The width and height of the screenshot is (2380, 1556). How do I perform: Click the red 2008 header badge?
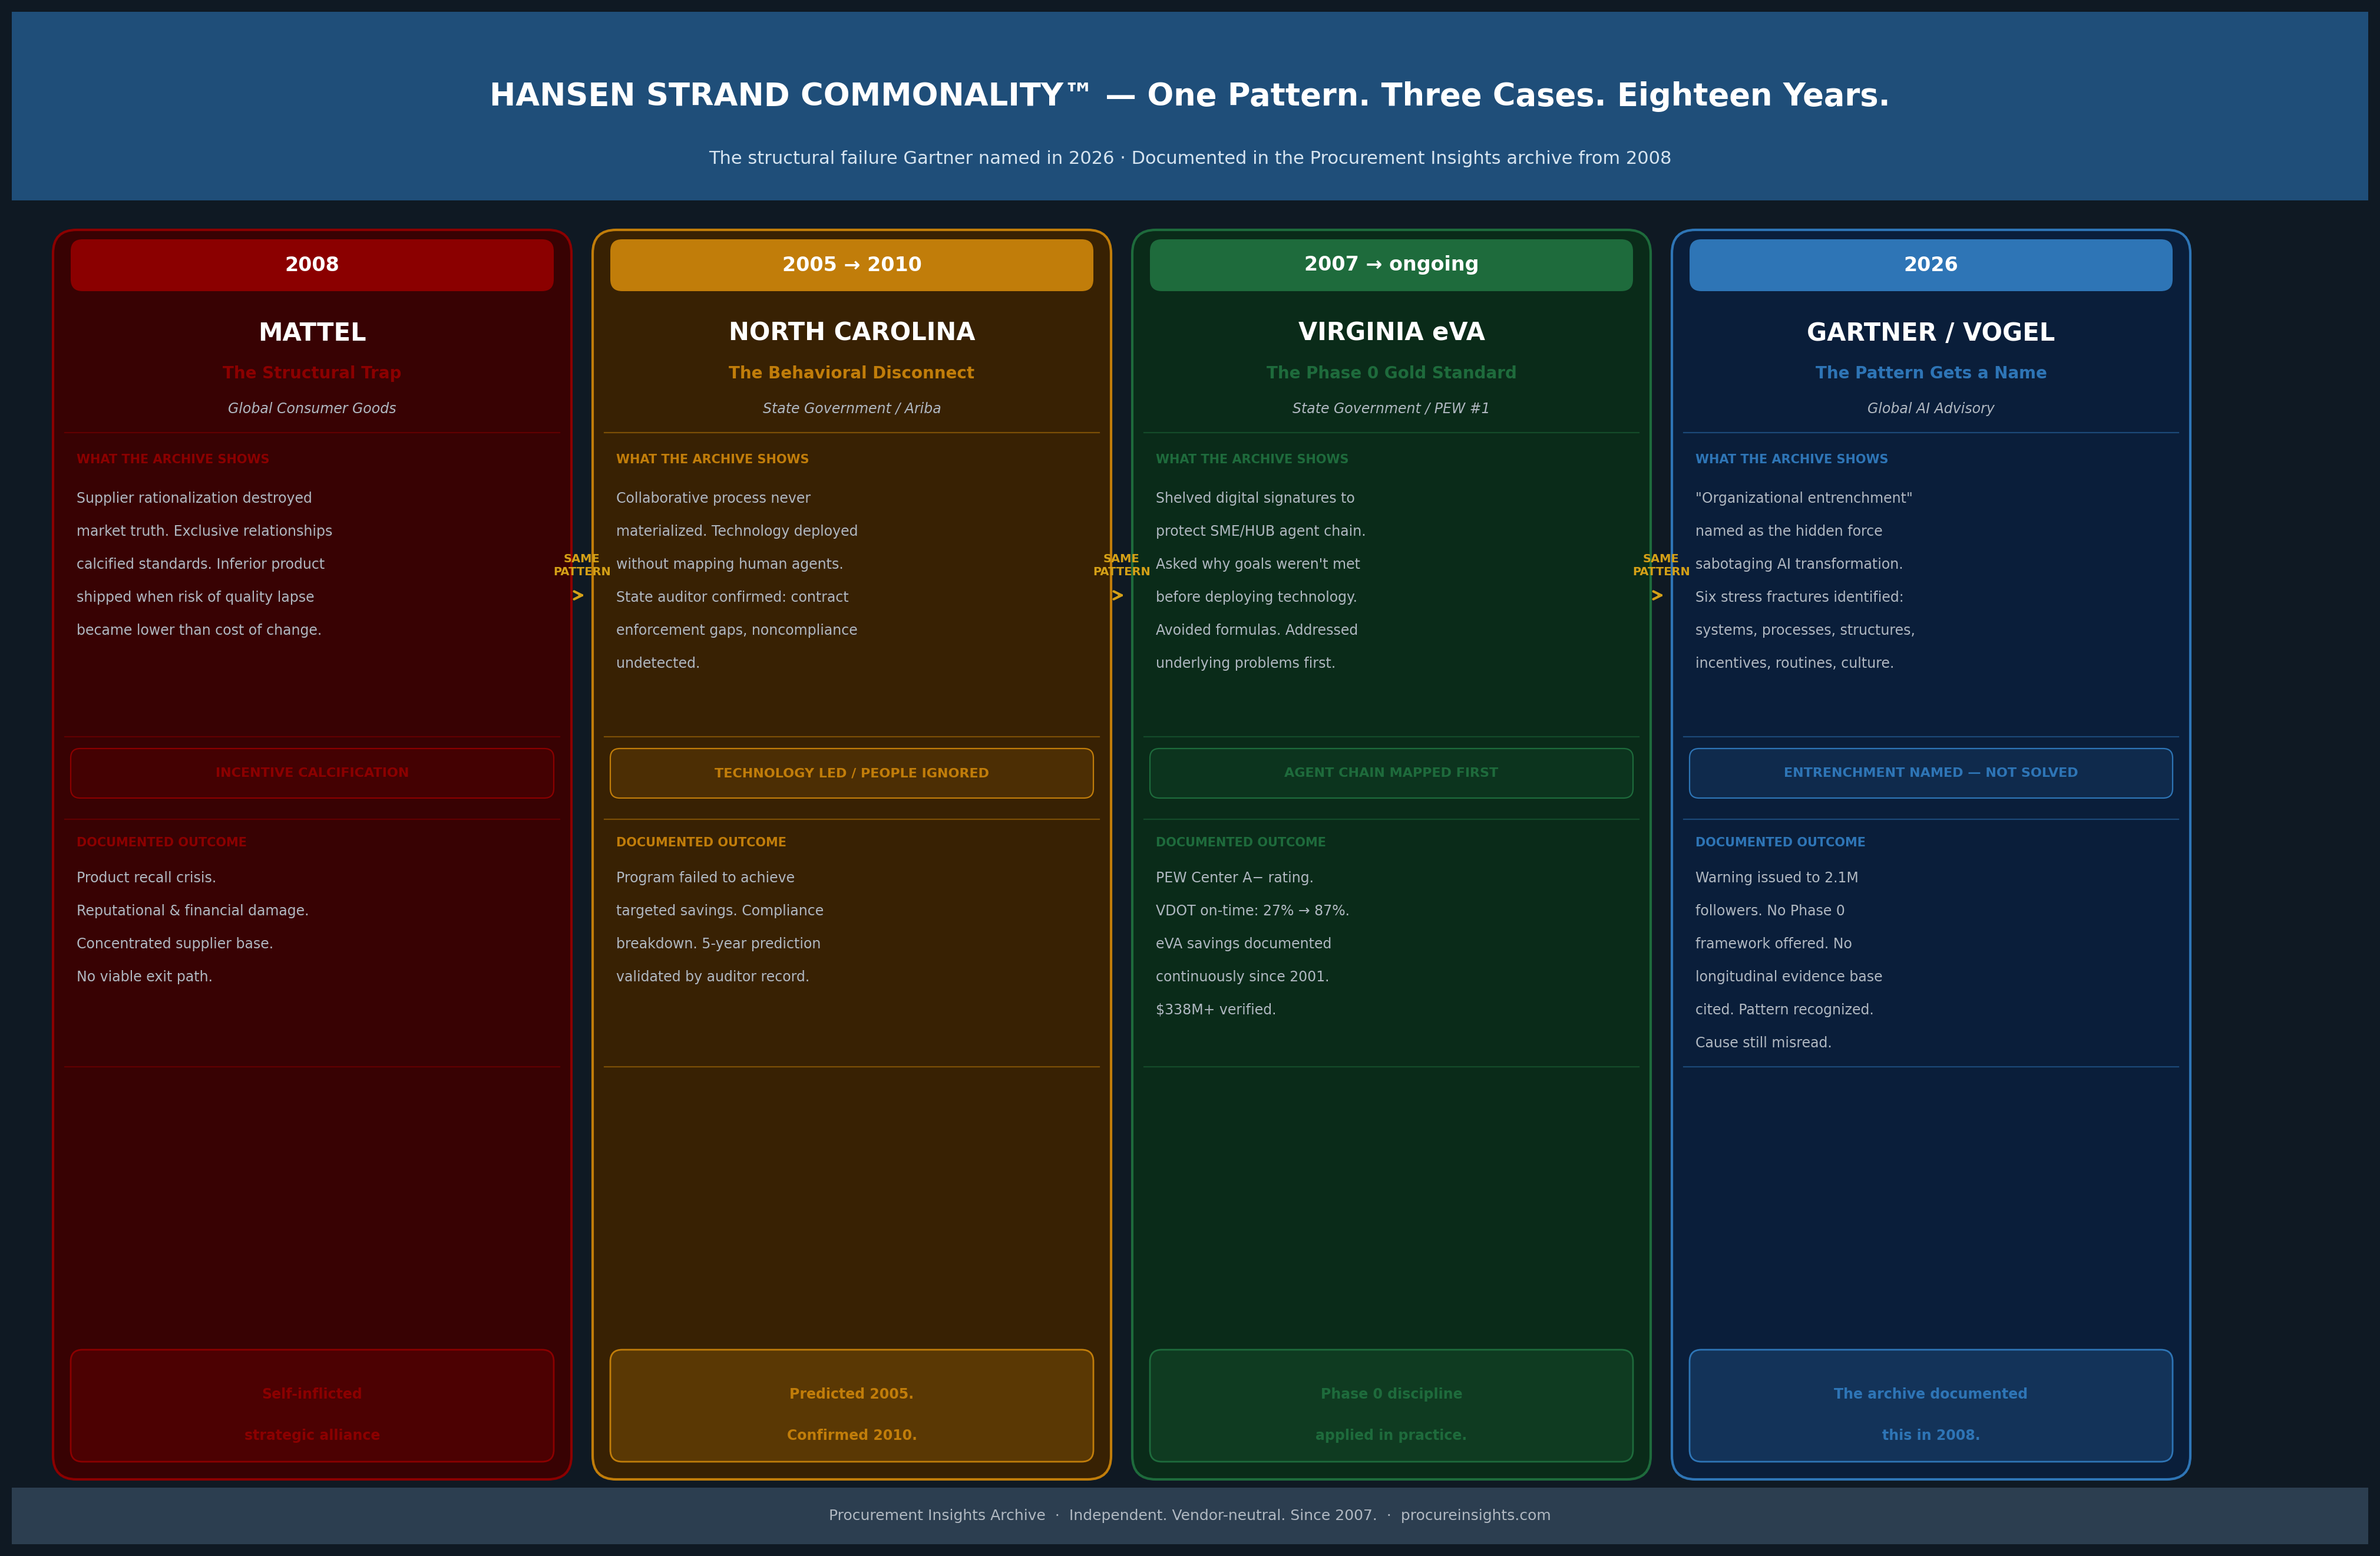(311, 265)
